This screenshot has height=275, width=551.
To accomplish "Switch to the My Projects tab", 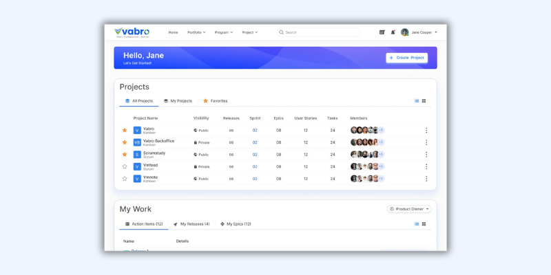I will (178, 101).
